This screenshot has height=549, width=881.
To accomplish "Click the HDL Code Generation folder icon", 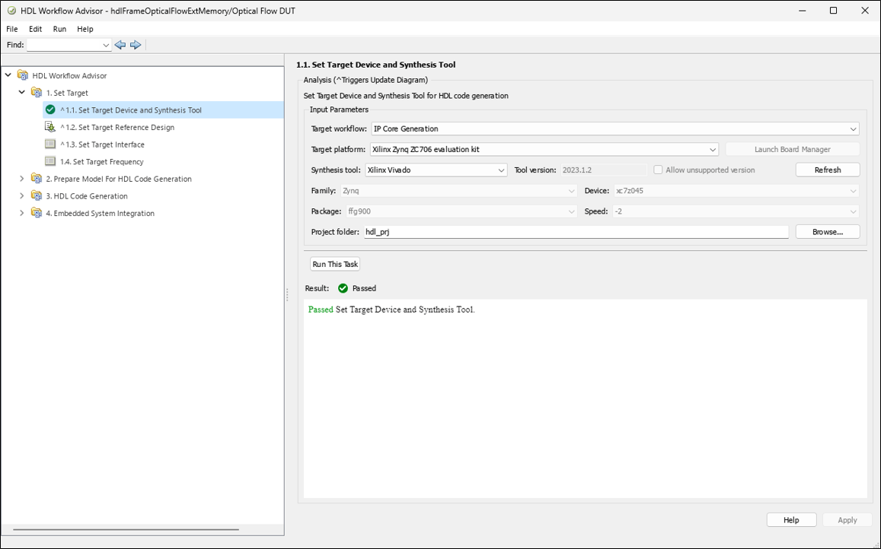I will pos(37,196).
